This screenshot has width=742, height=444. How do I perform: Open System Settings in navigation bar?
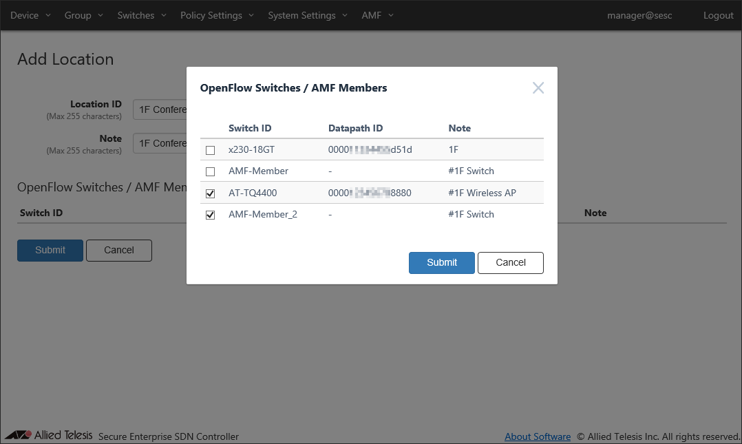[307, 15]
